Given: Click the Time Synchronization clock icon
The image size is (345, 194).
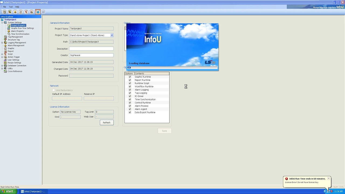Looking at the screenshot, I should click(9, 34).
